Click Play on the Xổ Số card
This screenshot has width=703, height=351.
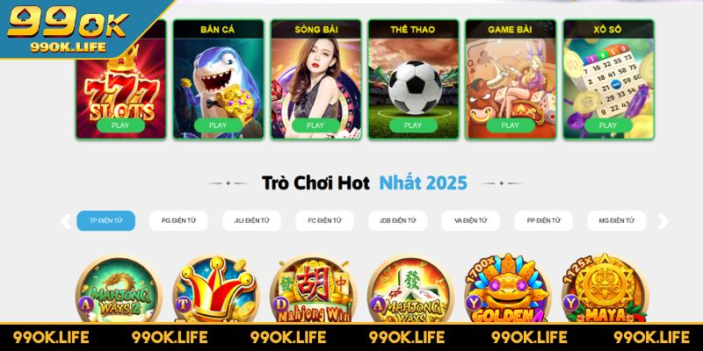608,125
